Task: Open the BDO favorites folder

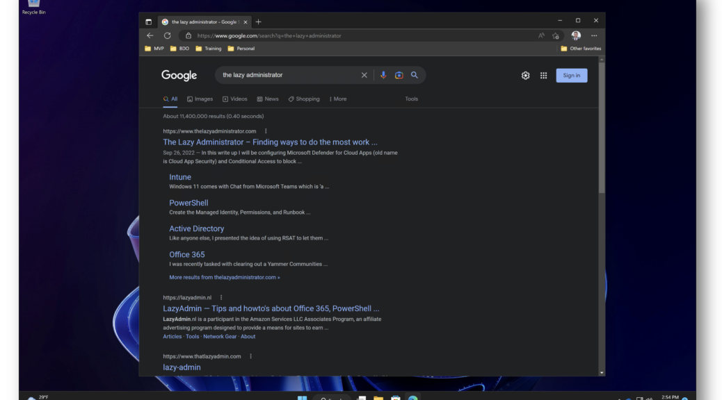Action: coord(179,49)
